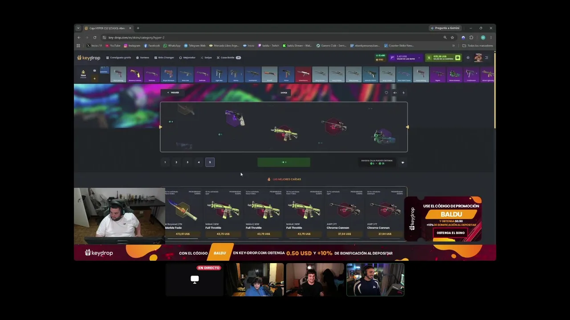Go back in the browser
Screen dimensions: 570x320
point(79,37)
